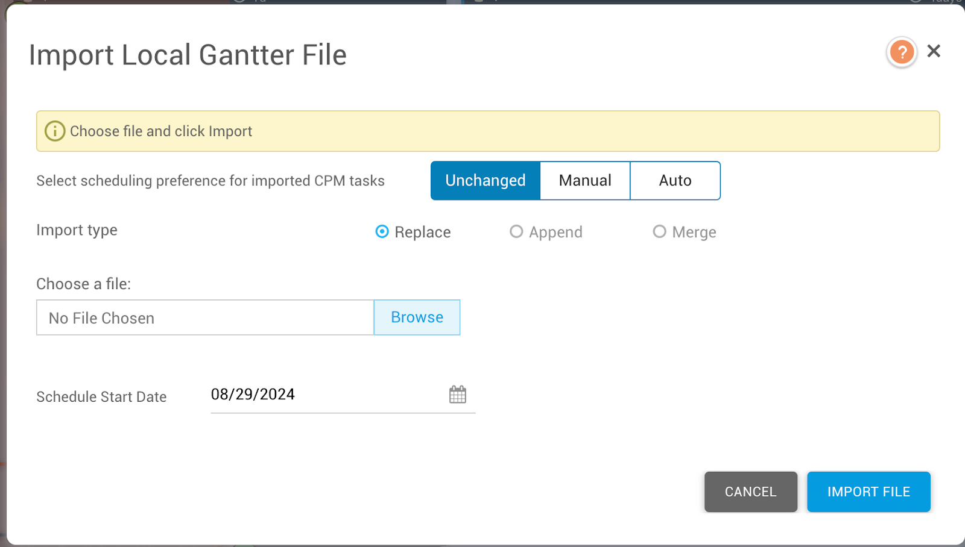Click the Import File button
The height and width of the screenshot is (547, 965).
(868, 492)
